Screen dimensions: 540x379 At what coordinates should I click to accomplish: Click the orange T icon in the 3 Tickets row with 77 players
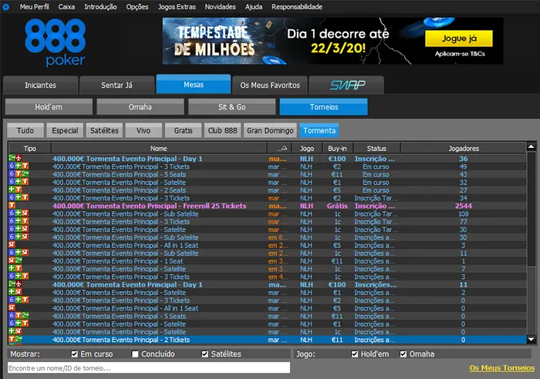[x=25, y=222]
